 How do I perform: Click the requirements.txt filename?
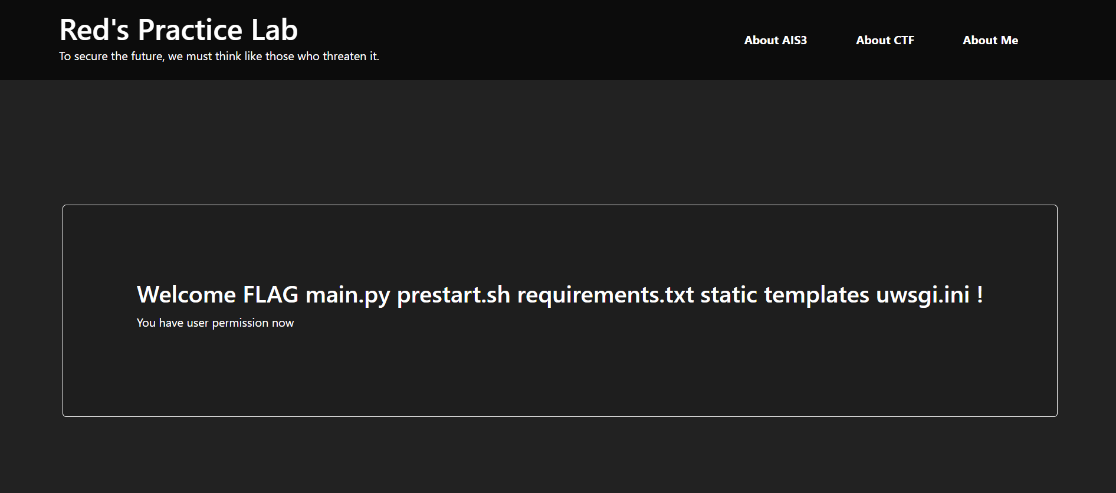pos(605,294)
